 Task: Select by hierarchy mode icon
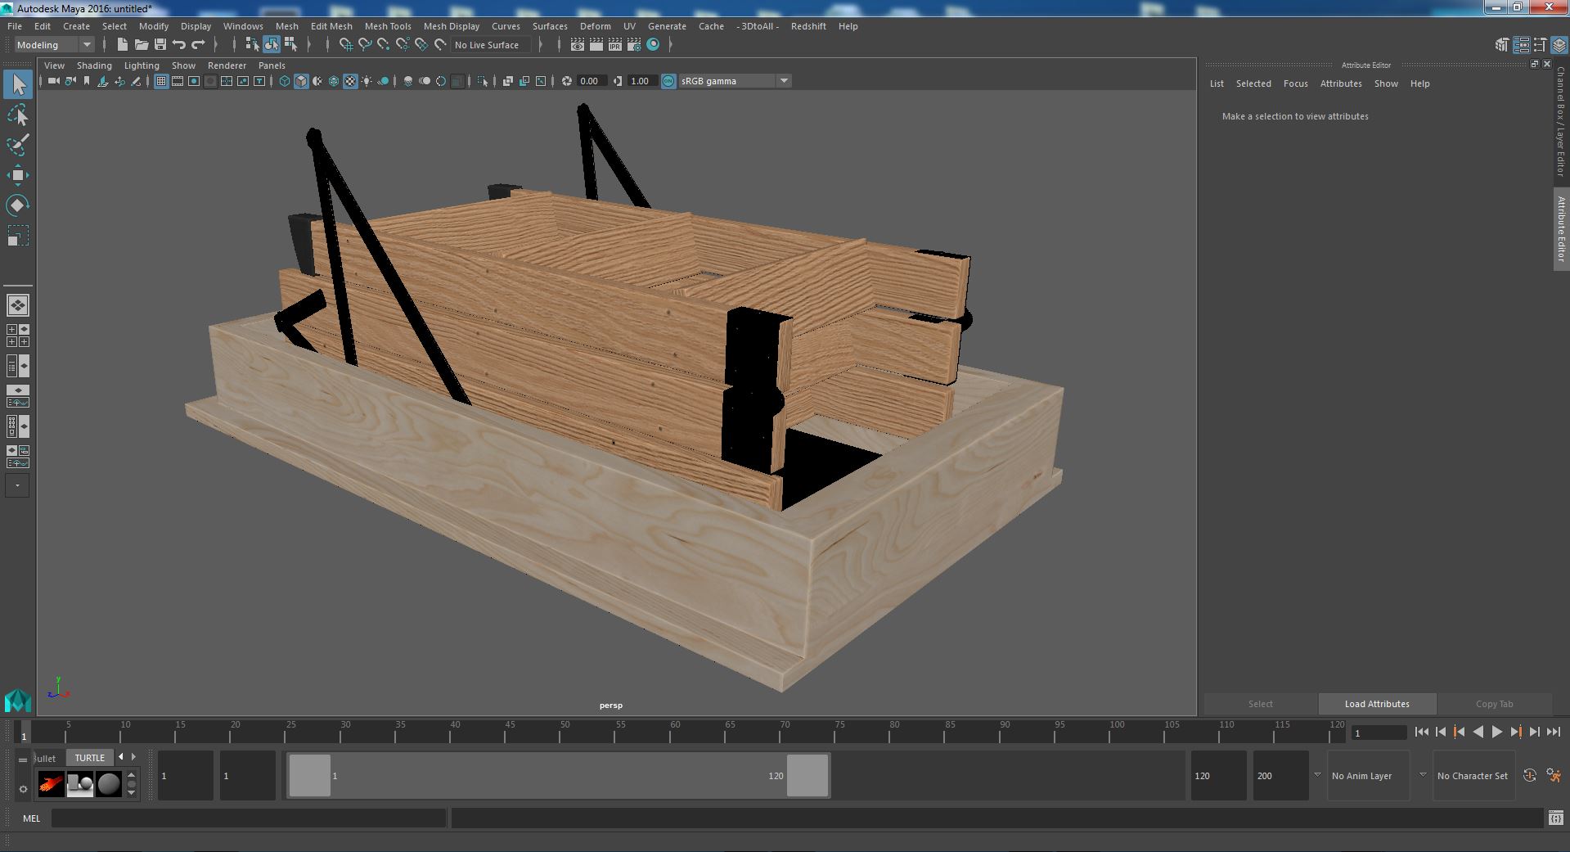252,45
